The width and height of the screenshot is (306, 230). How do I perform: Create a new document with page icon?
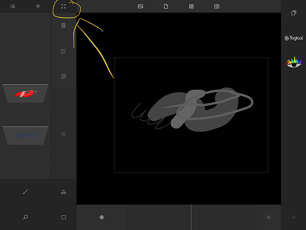tap(166, 6)
